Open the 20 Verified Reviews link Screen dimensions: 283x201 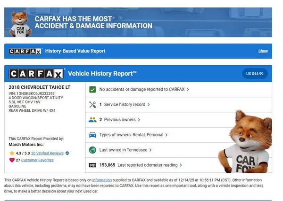pyautogui.click(x=47, y=153)
